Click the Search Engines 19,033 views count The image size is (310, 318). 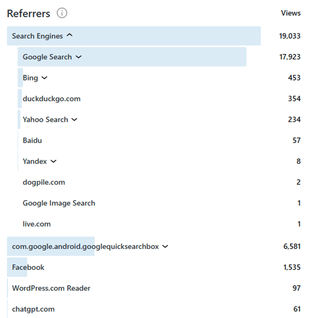point(289,36)
